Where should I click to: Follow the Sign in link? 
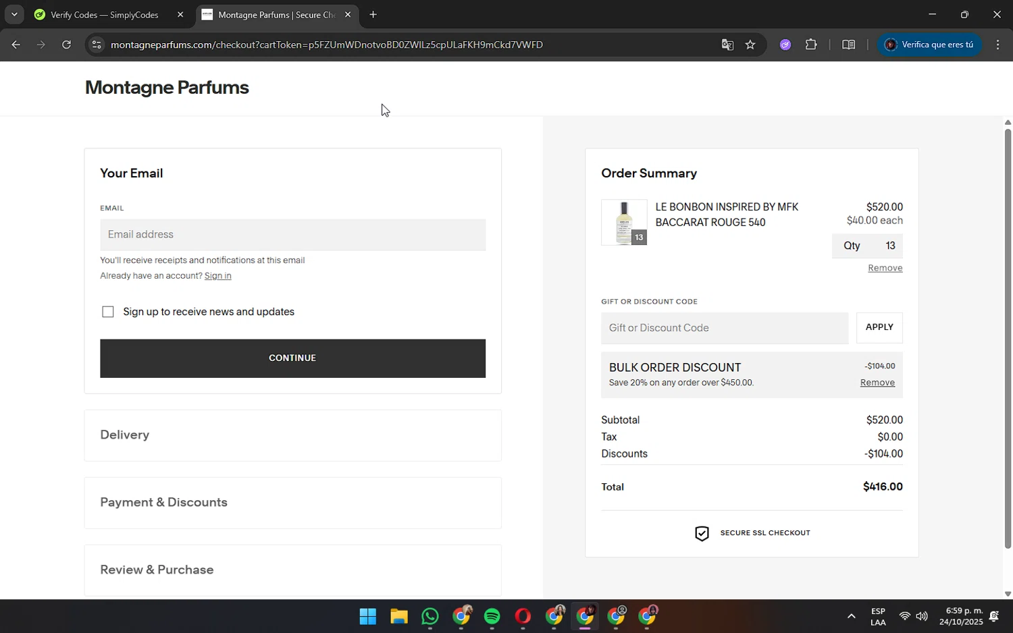tap(217, 275)
